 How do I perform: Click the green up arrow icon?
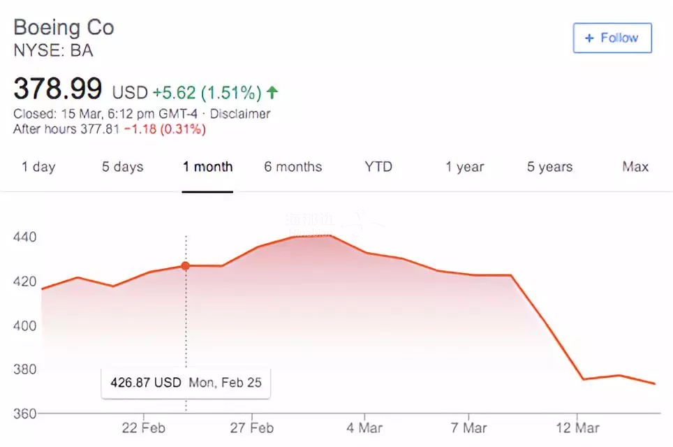tap(272, 92)
